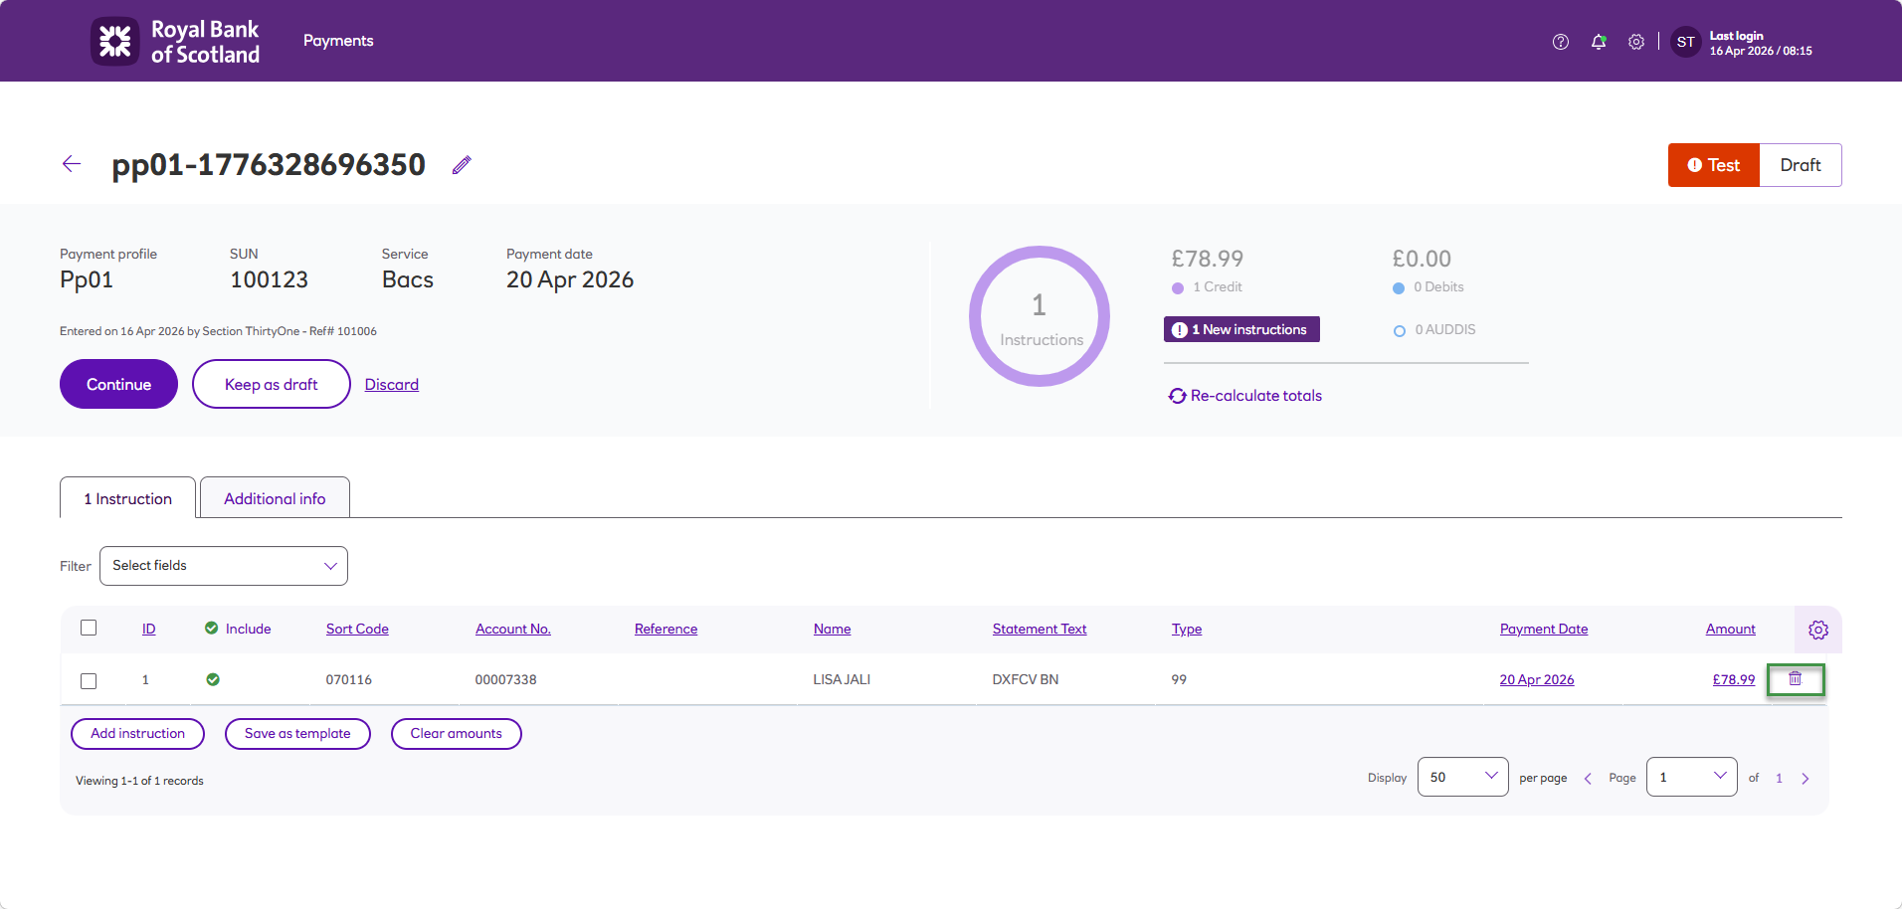The width and height of the screenshot is (1902, 909).
Task: Open the Display 50 per page dropdown
Action: [x=1463, y=777]
